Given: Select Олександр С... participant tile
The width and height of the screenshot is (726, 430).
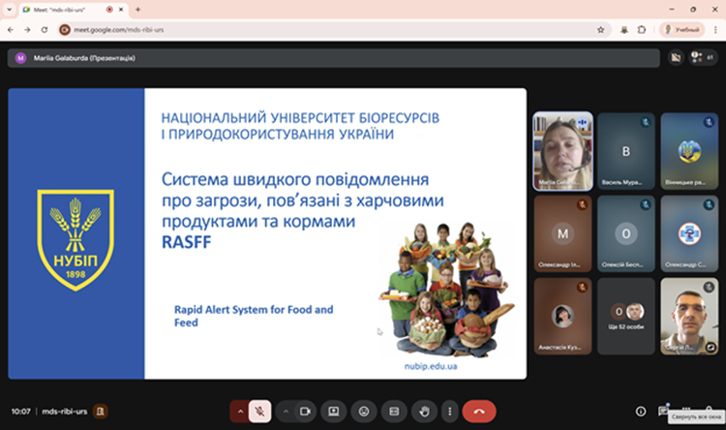Looking at the screenshot, I should tap(689, 233).
